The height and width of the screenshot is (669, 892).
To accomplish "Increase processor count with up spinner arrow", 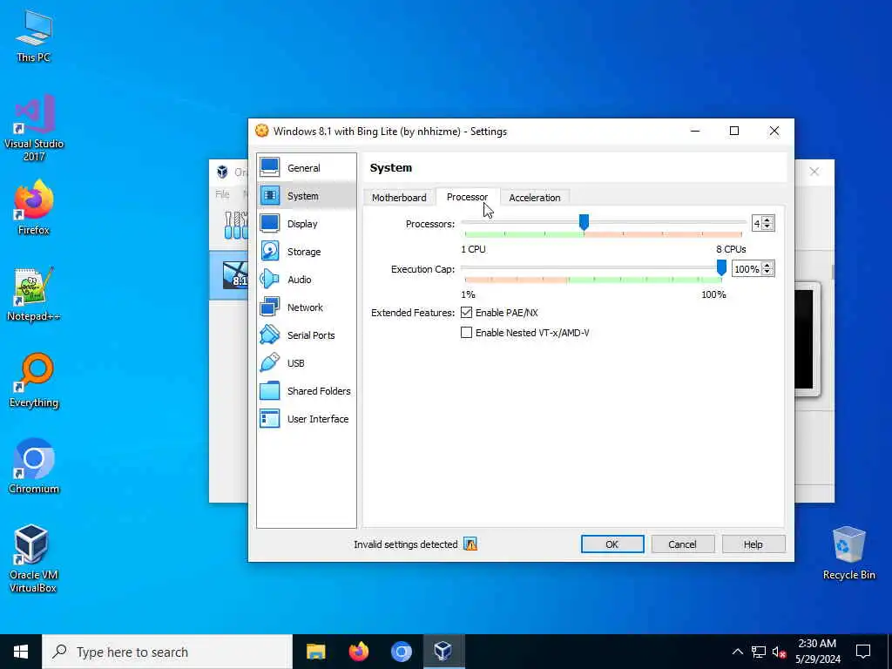I will tap(767, 220).
